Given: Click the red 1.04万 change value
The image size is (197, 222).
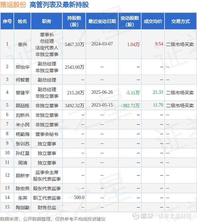Looking at the screenshot, I should [133, 44].
